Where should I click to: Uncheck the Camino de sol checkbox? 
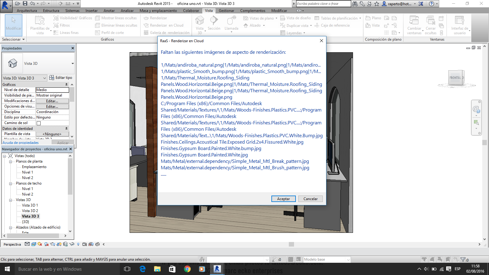click(x=38, y=123)
